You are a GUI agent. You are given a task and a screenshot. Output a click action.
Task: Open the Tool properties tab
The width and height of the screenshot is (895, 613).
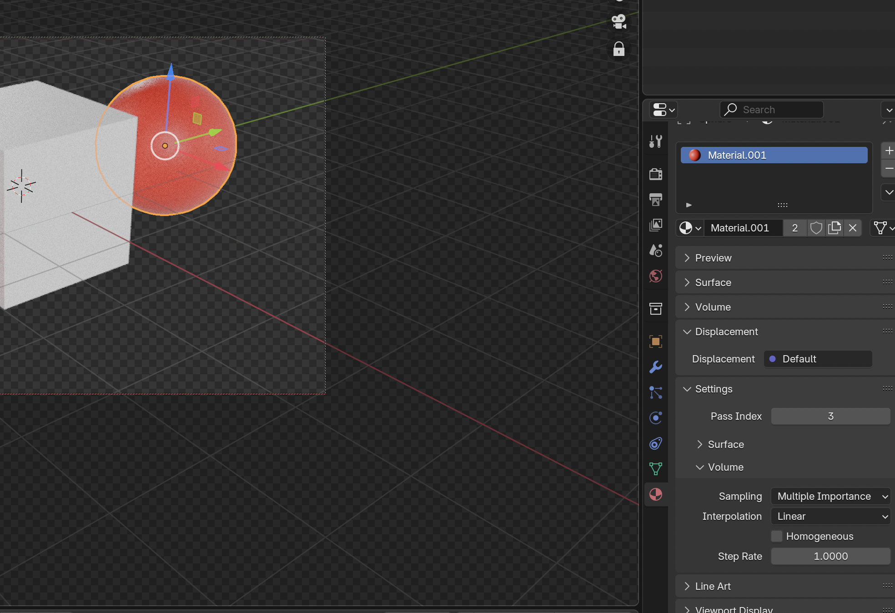pos(655,141)
